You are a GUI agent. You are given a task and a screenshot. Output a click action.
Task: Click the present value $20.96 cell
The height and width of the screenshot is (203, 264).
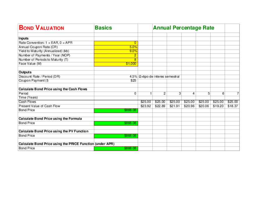click(x=189, y=106)
